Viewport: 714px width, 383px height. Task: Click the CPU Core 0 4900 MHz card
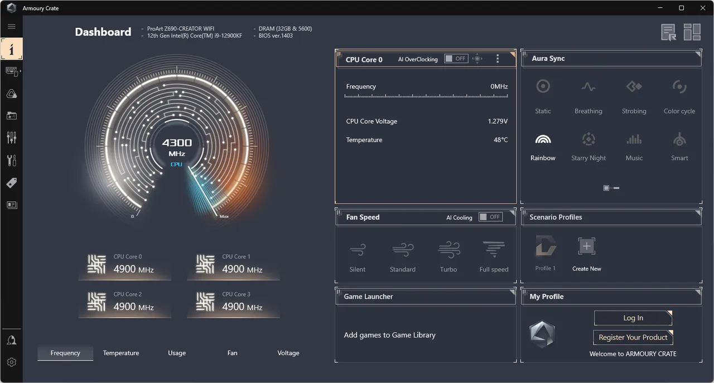125,265
